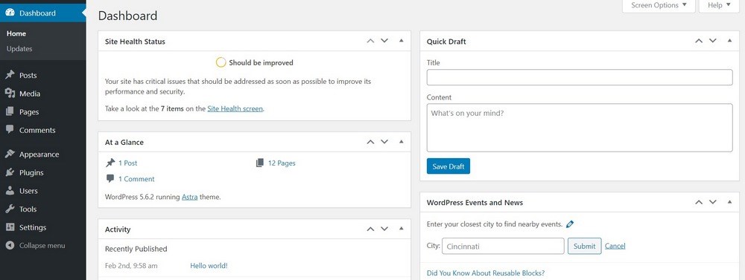Screen dimensions: 745x280
Task: Click the Dashboard gauge icon in sidebar
Action: (10, 13)
